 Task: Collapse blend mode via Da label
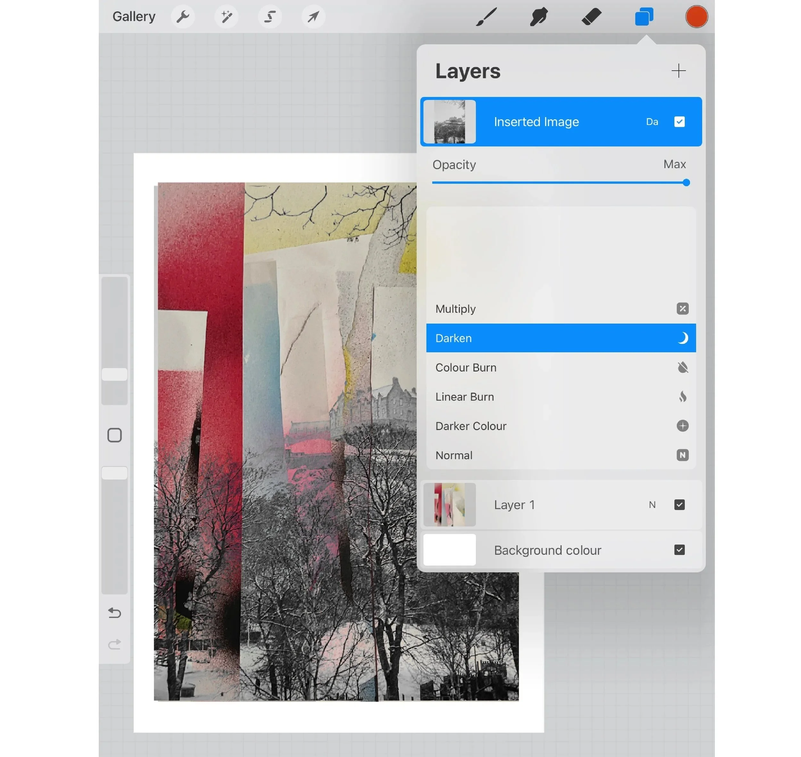click(652, 122)
